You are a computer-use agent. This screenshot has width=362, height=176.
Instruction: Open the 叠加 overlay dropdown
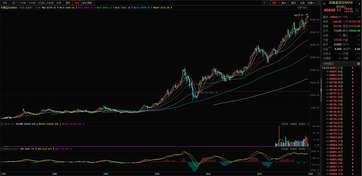tap(285, 3)
